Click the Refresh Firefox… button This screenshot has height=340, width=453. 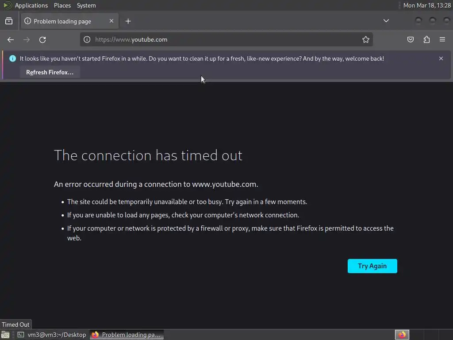[50, 72]
